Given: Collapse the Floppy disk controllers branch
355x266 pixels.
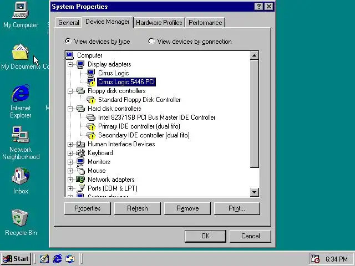Looking at the screenshot, I should click(70, 91).
